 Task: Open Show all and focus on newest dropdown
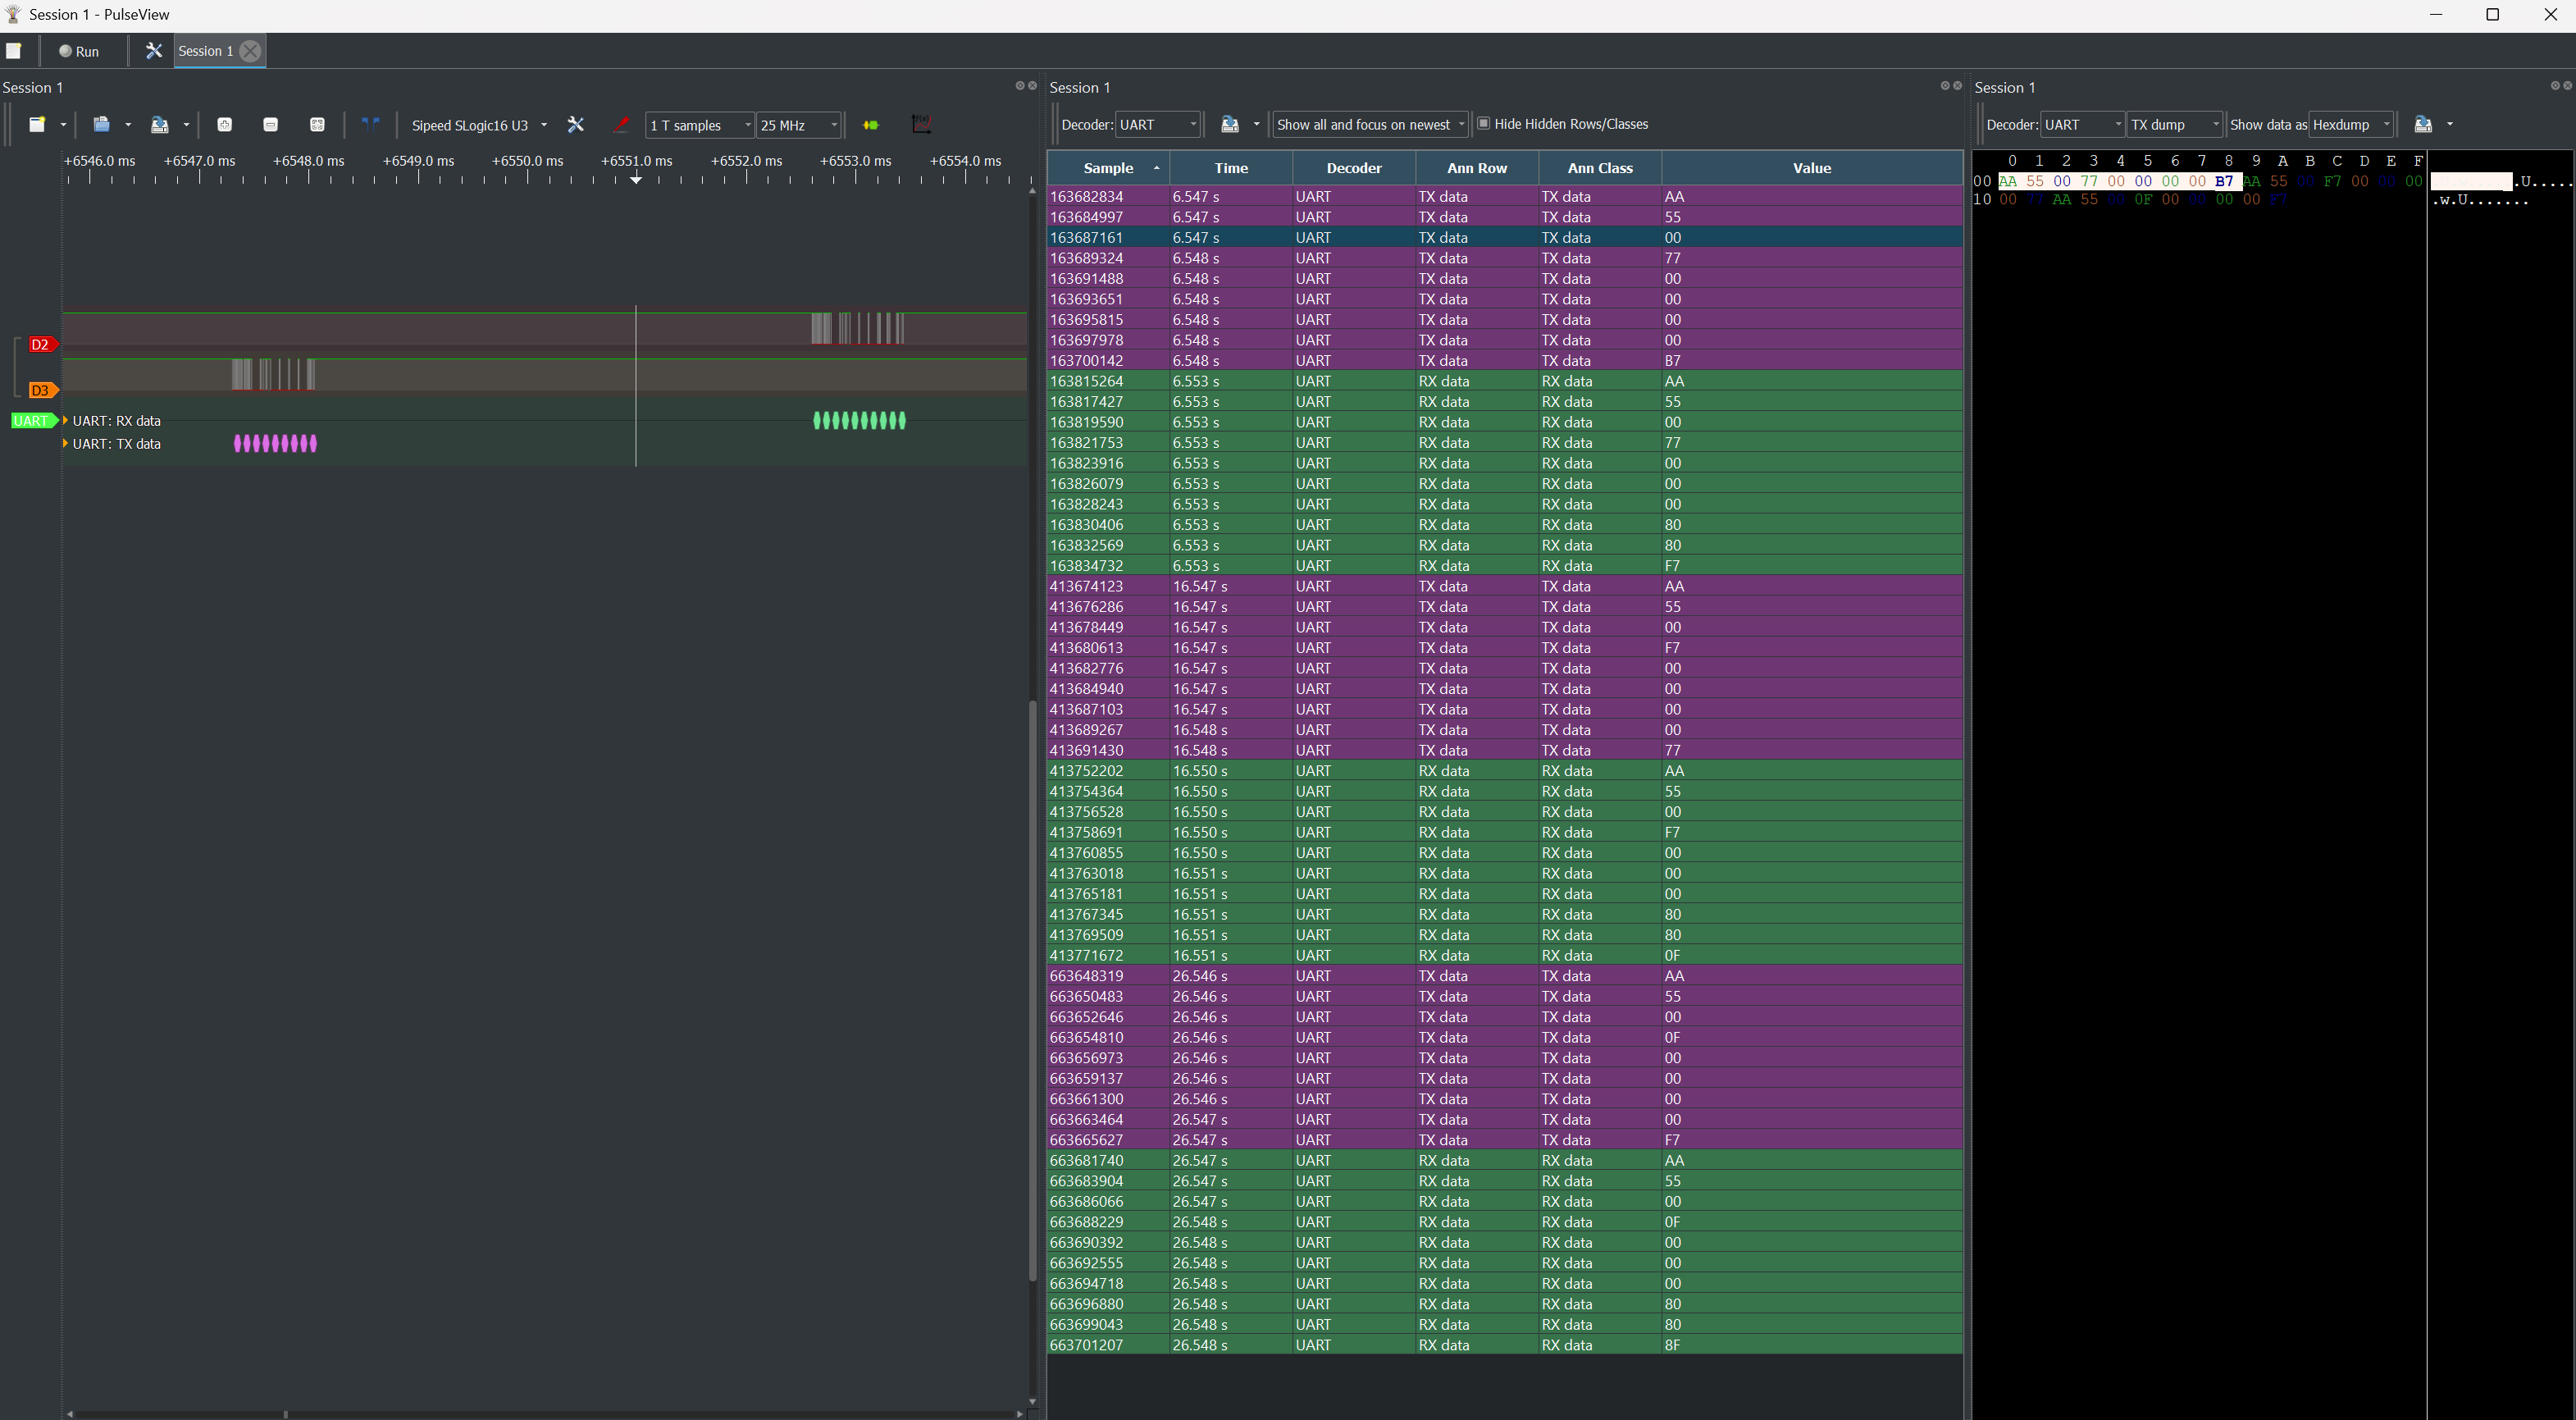[1369, 125]
